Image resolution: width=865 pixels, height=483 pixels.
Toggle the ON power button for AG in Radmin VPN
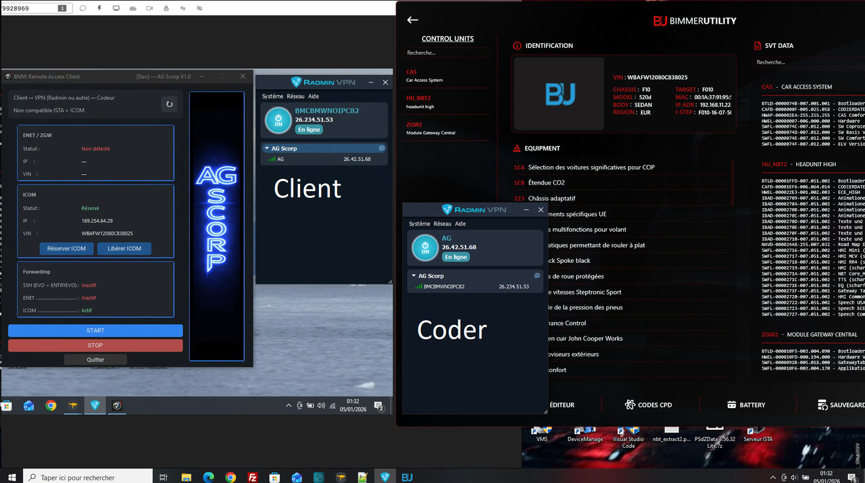point(425,248)
